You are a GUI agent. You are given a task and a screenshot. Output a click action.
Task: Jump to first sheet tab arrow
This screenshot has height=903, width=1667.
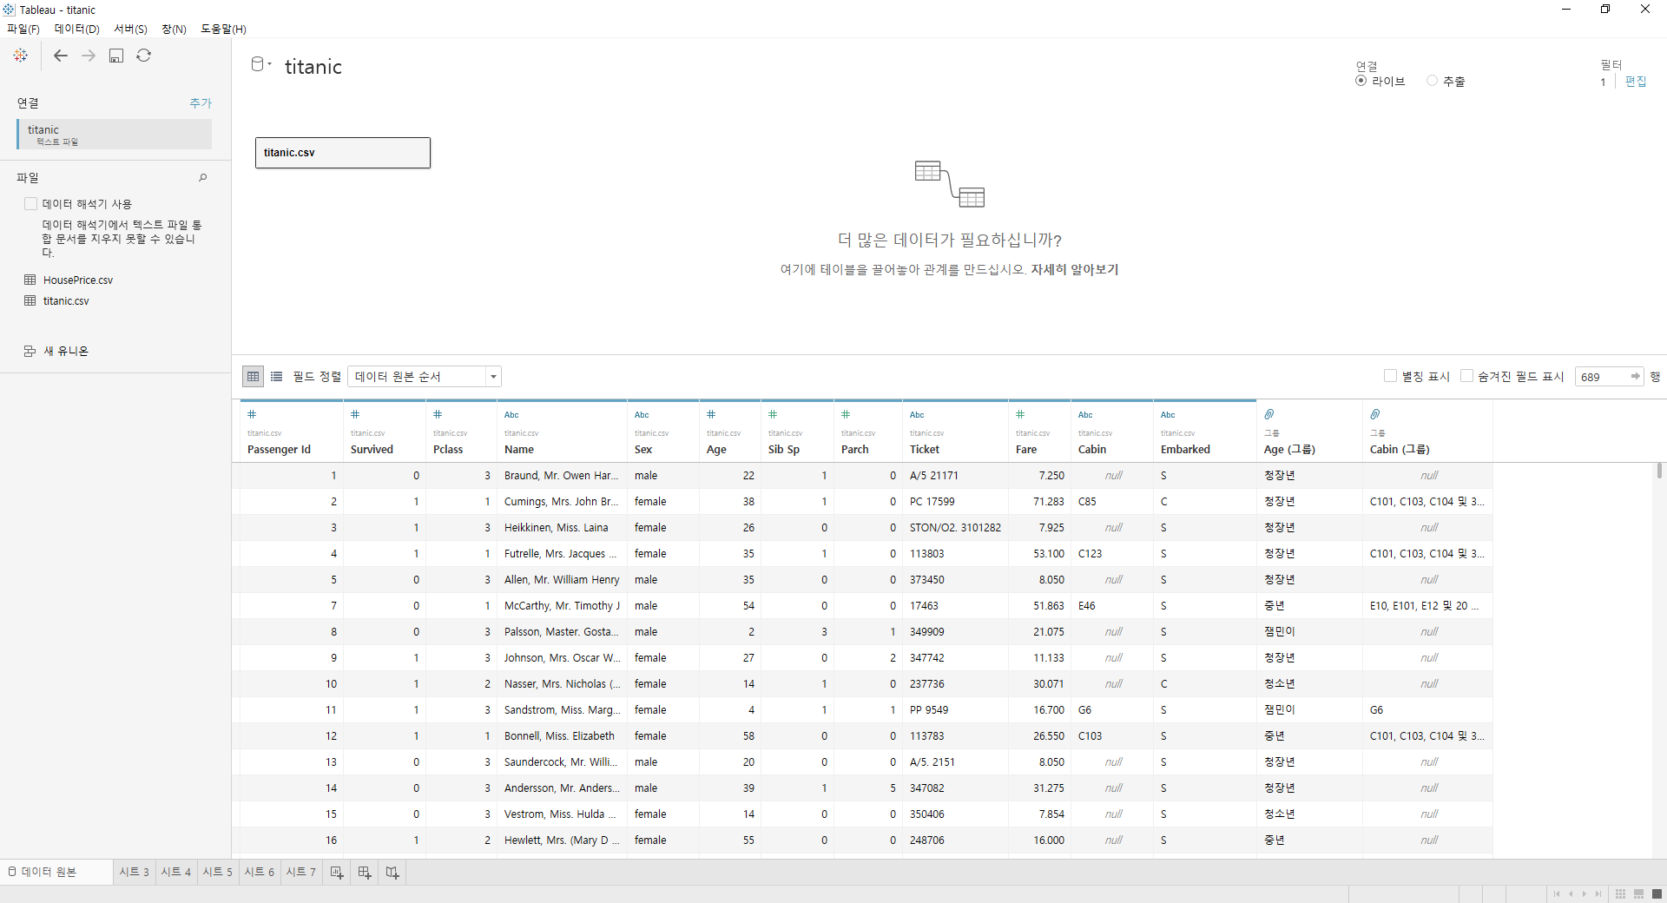click(x=1557, y=893)
